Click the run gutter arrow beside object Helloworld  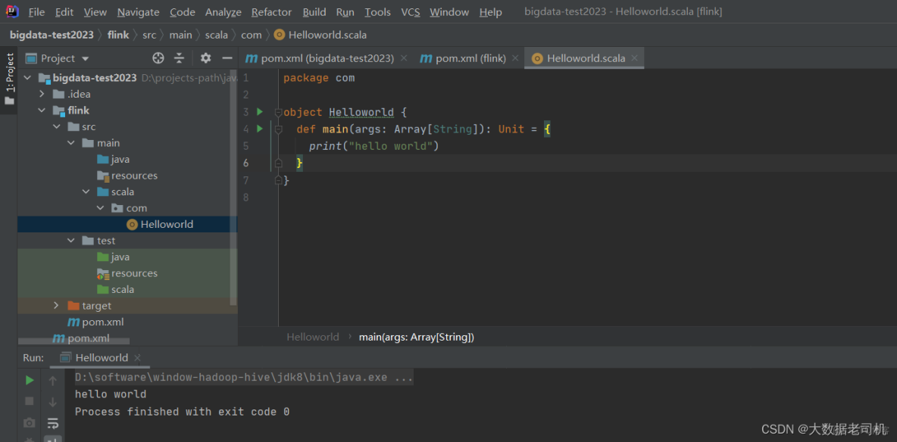(260, 112)
